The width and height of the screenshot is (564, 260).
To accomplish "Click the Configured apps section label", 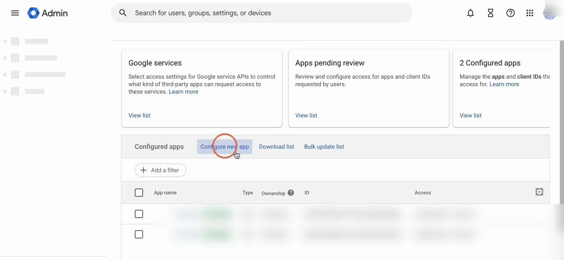I will tap(159, 147).
